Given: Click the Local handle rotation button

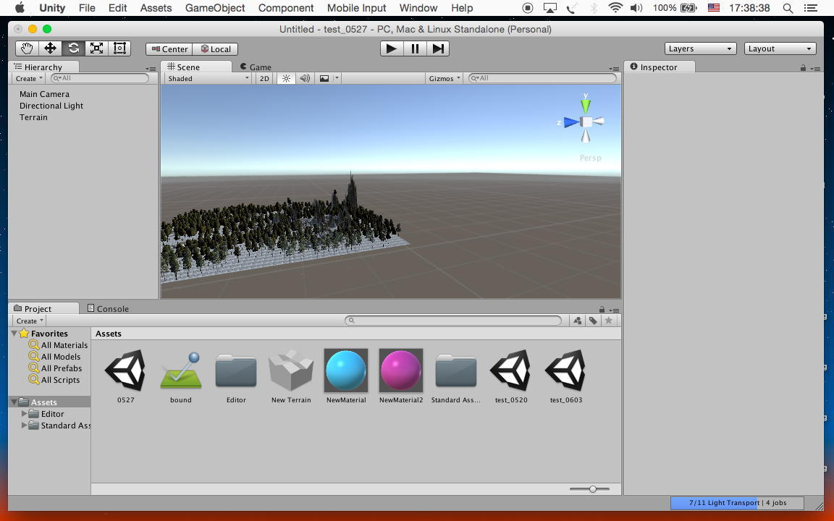Looking at the screenshot, I should [x=215, y=49].
